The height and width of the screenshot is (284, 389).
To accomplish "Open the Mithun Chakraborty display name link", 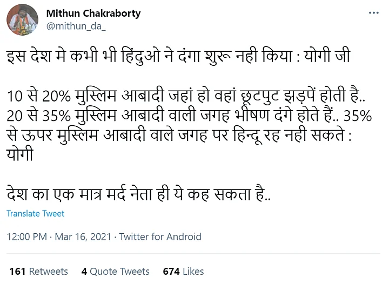I will pyautogui.click(x=93, y=13).
